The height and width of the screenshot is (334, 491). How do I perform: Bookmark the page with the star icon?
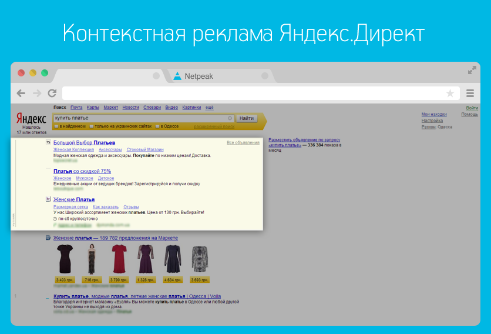[x=450, y=93]
